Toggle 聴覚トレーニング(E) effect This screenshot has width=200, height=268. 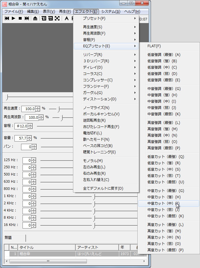[106, 152]
